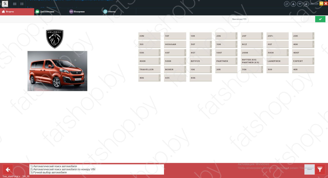Select the 4007 model
The width and height of the screenshot is (328, 178).
(x=303, y=53)
